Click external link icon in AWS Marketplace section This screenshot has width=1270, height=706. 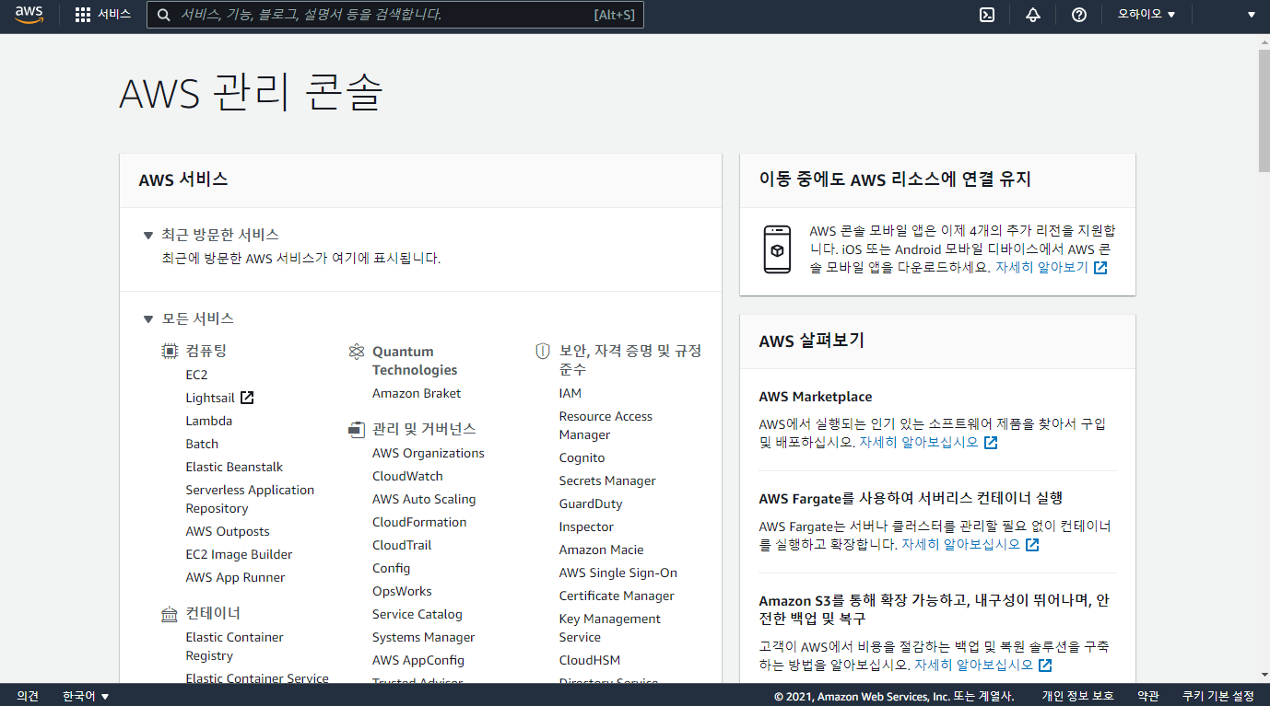click(991, 443)
